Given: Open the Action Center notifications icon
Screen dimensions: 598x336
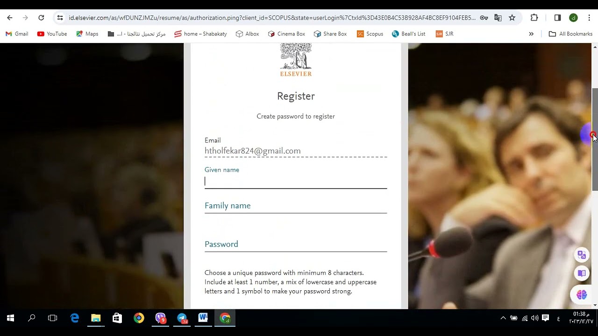Looking at the screenshot, I should [x=545, y=318].
